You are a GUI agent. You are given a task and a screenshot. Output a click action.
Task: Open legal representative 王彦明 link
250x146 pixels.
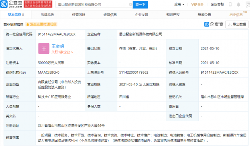tap(58, 46)
